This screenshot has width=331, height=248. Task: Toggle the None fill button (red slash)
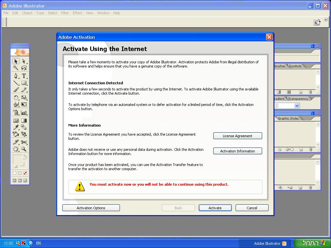click(25, 173)
